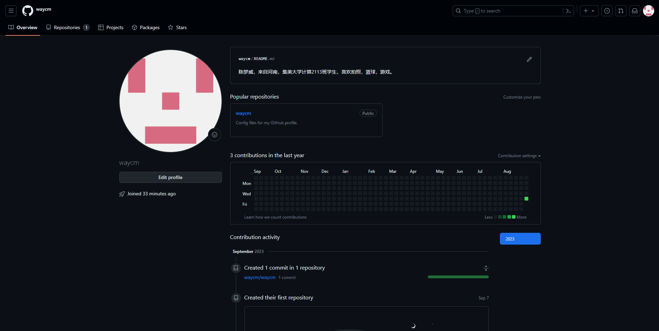Screen dimensions: 659x331
Task: Open Customize your pins link
Action: point(522,97)
